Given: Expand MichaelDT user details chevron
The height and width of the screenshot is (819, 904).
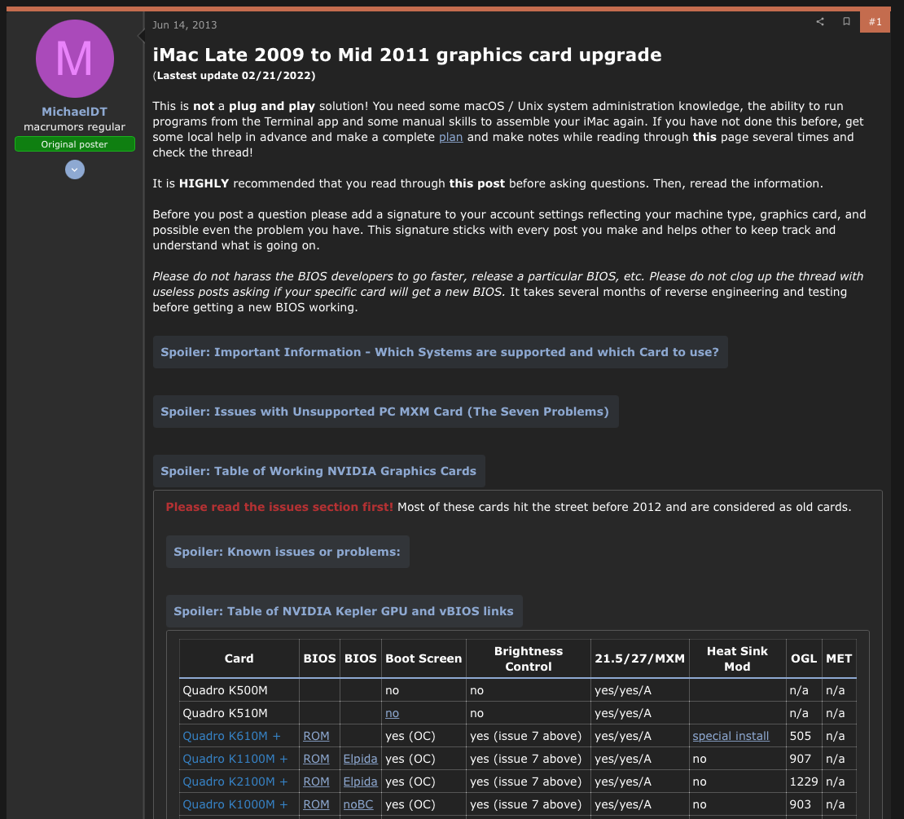Looking at the screenshot, I should coord(75,170).
